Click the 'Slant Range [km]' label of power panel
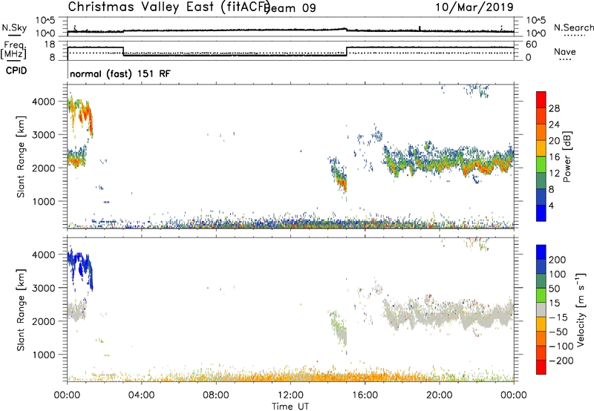 [21, 157]
